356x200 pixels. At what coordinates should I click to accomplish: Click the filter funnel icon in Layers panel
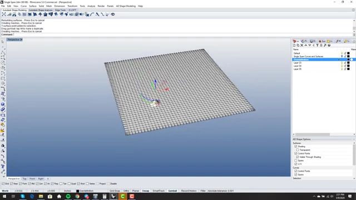(x=317, y=46)
